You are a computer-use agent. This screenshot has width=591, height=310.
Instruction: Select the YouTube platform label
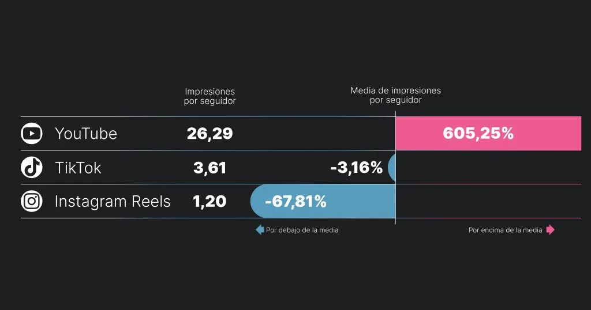[86, 134]
